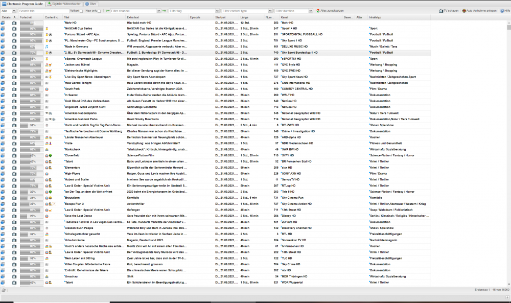Open details info for Made in Germany
Image resolution: width=511 pixels, height=303 pixels.
(3, 46)
